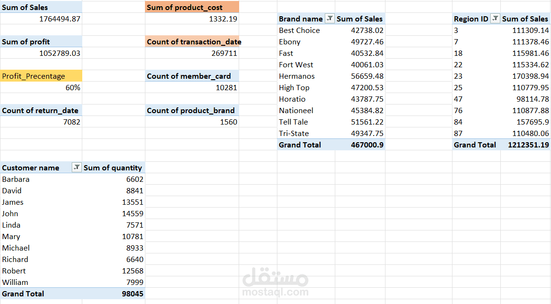Click the customer Grand Total value 98045
This screenshot has width=551, height=304.
click(132, 294)
